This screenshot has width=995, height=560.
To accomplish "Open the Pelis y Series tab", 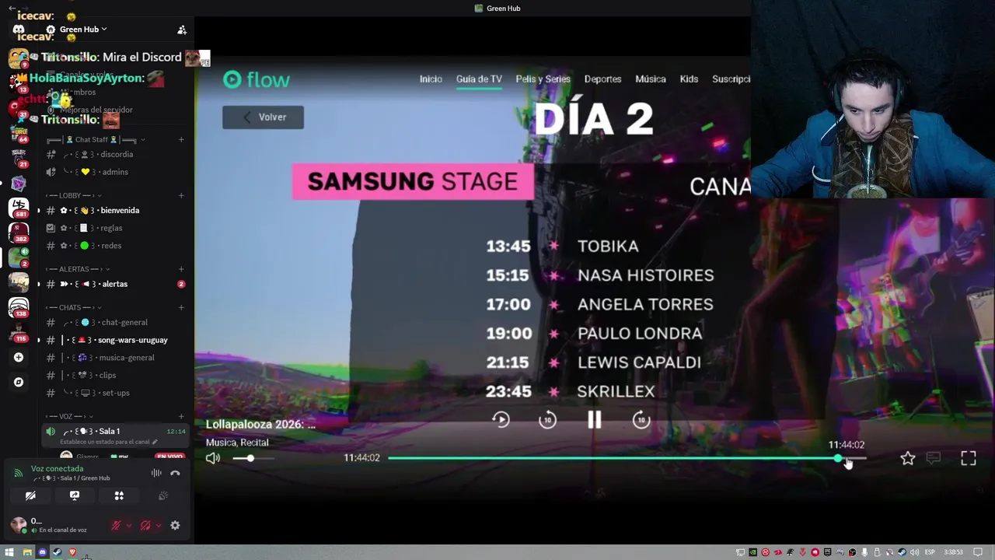I will point(543,79).
